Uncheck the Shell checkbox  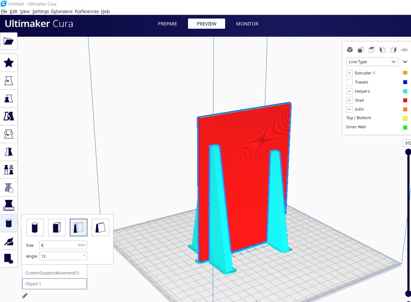pos(350,100)
